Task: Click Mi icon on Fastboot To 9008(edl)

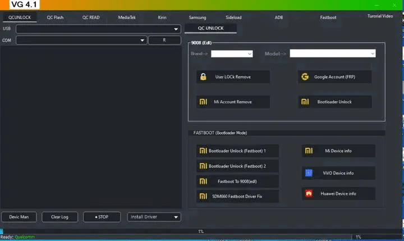Action: [203, 181]
